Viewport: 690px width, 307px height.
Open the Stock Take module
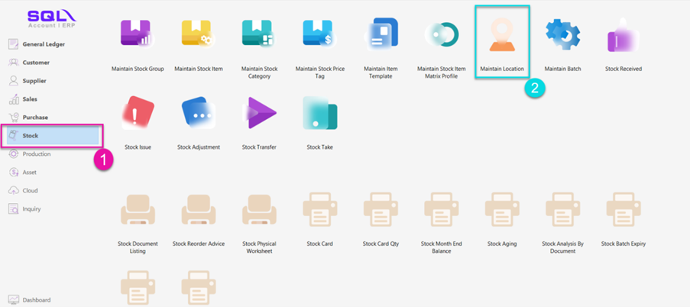coord(319,113)
